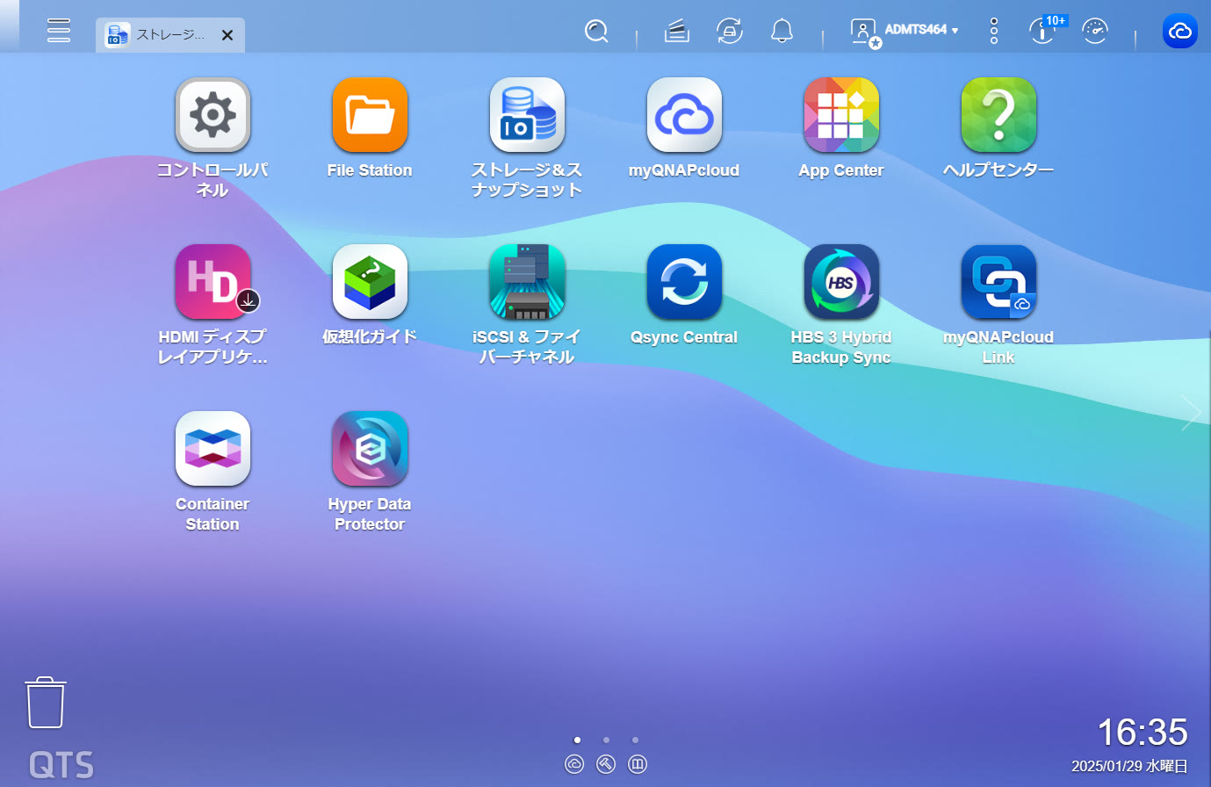
Task: Open the recycle bin trash can
Action: pyautogui.click(x=45, y=702)
